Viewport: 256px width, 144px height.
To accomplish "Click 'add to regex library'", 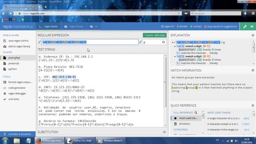I will (x=19, y=46).
